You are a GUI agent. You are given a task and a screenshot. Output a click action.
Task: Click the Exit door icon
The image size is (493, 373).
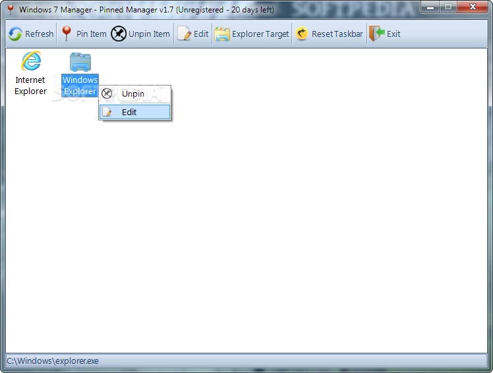click(376, 34)
